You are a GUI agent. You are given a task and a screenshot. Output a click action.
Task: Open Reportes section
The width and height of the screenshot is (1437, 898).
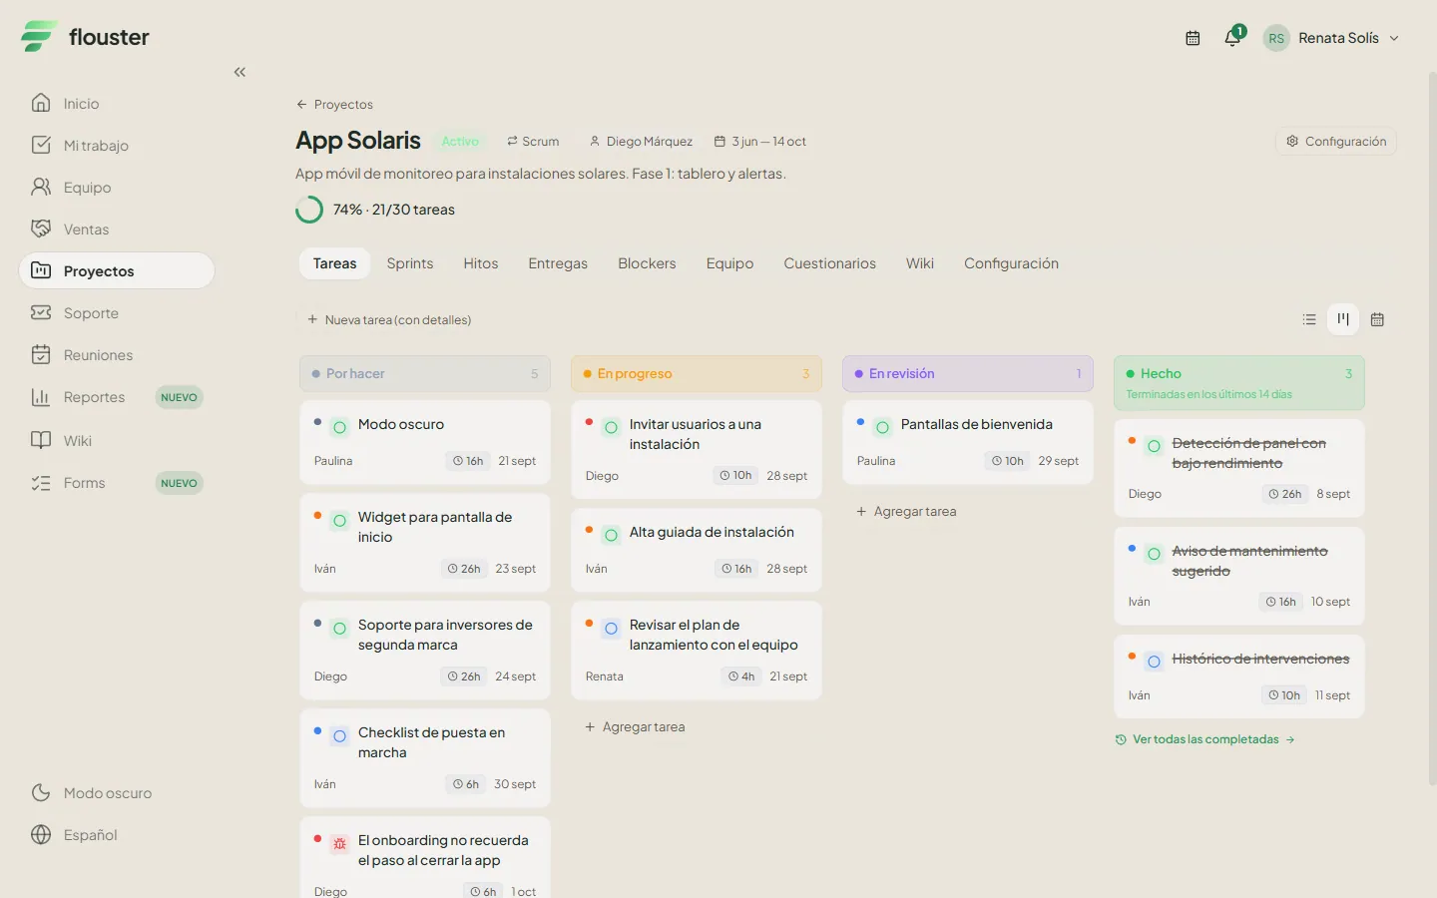(117, 397)
